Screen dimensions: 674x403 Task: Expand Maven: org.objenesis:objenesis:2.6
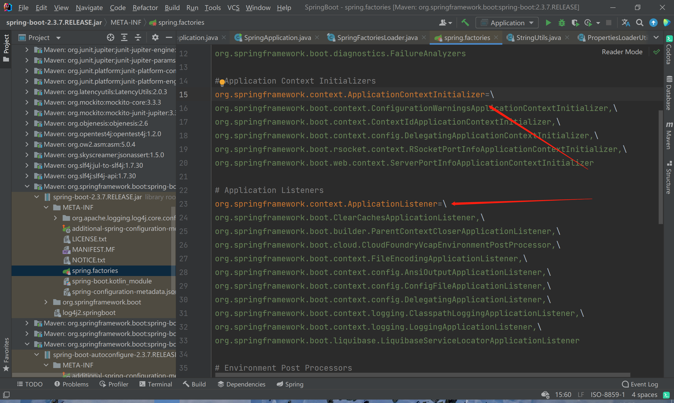pos(27,123)
